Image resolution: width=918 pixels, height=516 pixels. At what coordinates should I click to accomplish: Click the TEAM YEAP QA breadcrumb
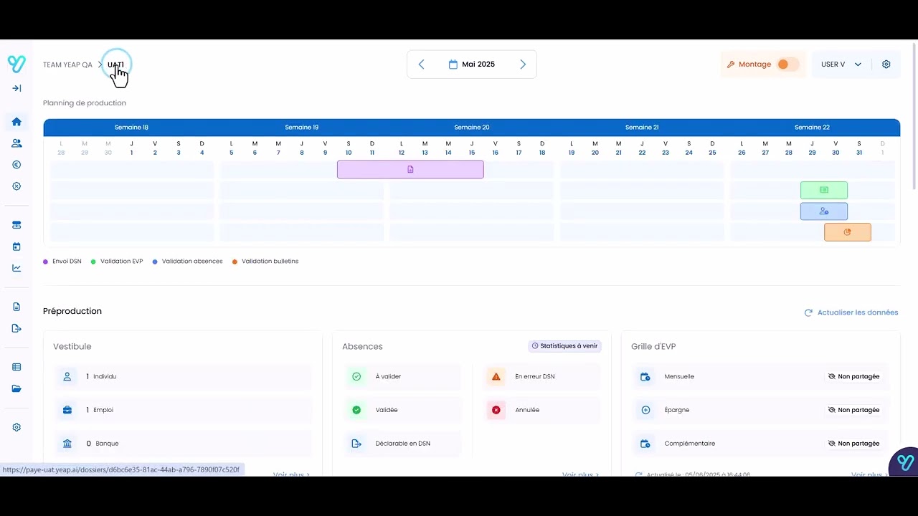(x=67, y=64)
